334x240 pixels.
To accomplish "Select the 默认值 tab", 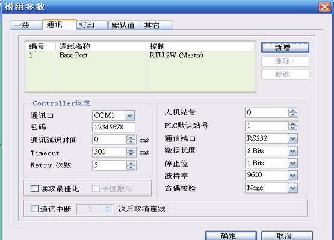I will click(124, 25).
